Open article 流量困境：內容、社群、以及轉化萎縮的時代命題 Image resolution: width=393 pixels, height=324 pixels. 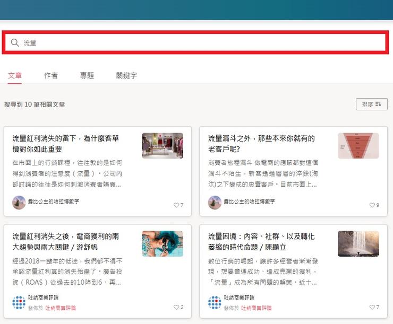point(261,241)
